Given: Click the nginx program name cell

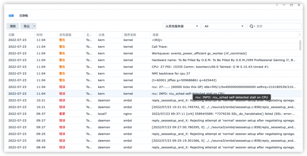Looking at the screenshot, I should tap(127, 114).
